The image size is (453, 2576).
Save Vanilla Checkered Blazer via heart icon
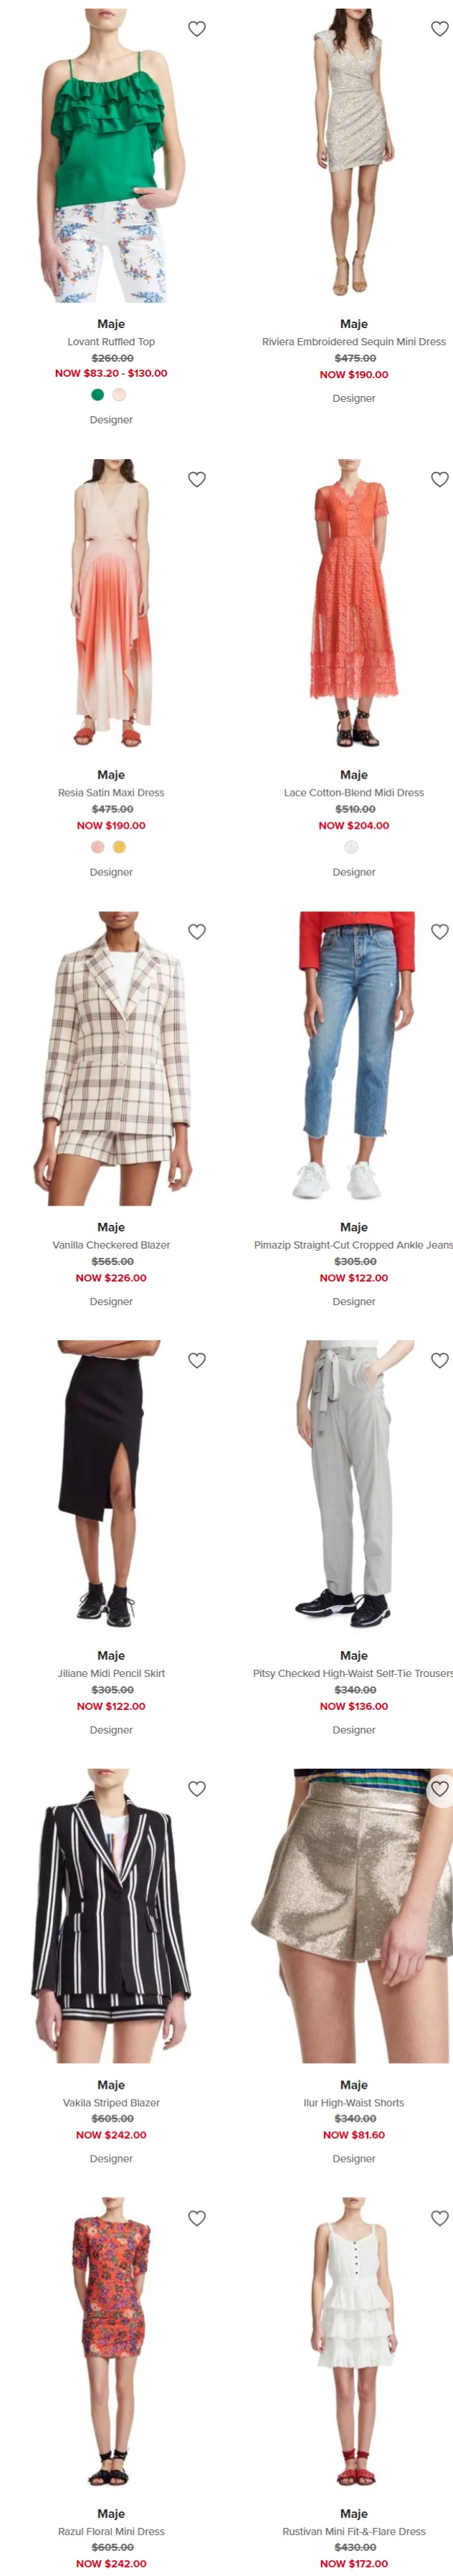197,931
